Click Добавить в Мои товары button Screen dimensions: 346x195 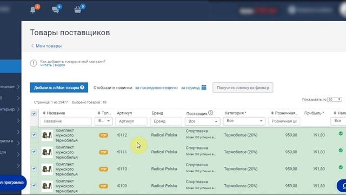pyautogui.click(x=59, y=88)
